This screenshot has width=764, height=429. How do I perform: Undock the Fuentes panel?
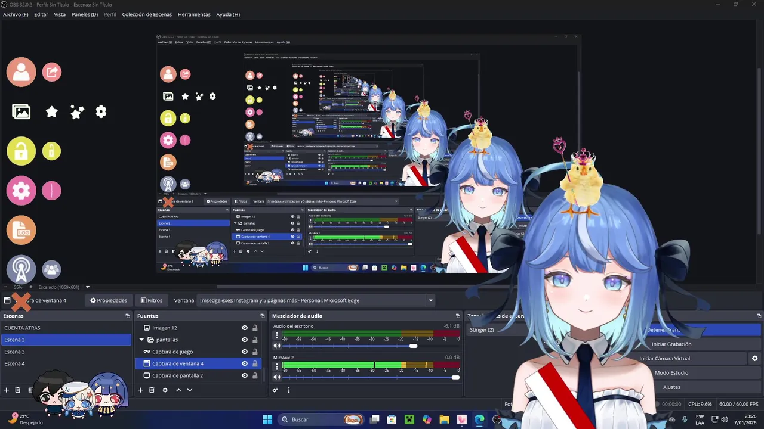point(262,316)
